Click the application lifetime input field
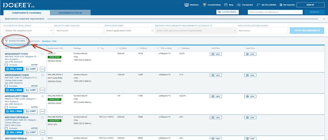Image resolution: width=328 pixels, height=140 pixels. pyautogui.click(x=262, y=31)
